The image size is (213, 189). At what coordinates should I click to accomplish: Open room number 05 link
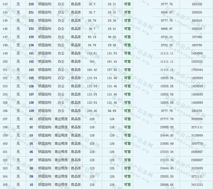(x=31, y=144)
